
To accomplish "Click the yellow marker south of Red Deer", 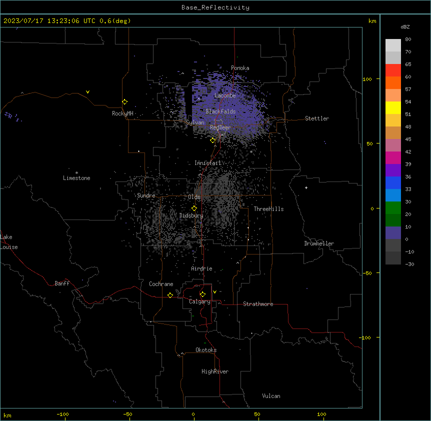I will coord(213,140).
